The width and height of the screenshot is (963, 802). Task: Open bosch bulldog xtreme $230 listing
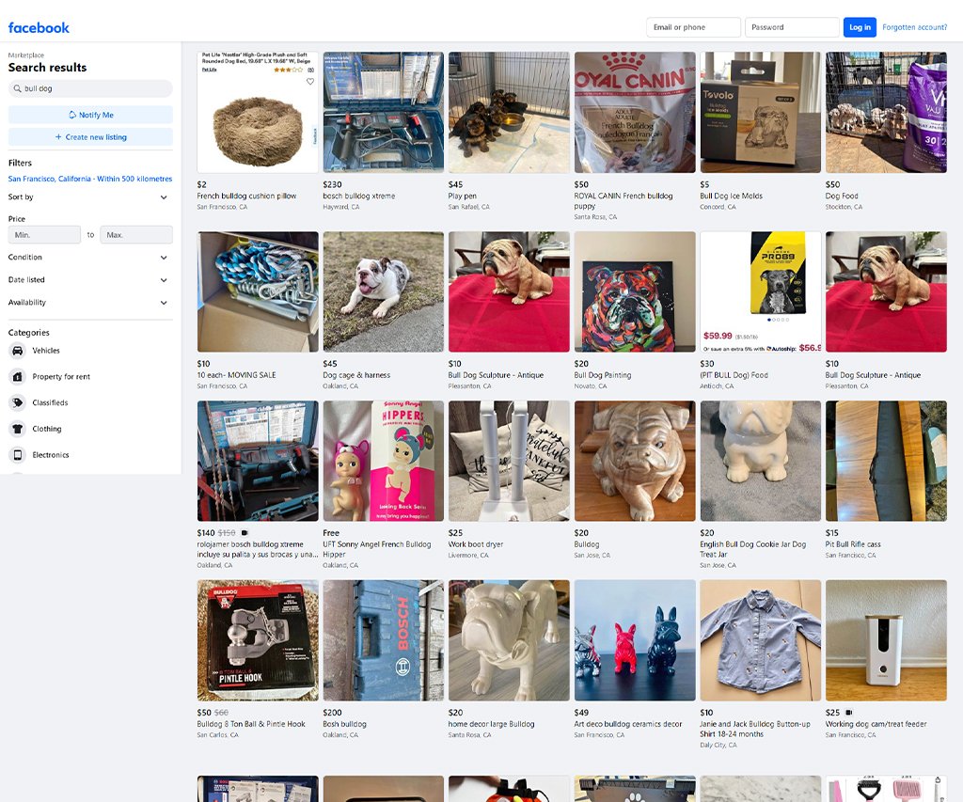[x=384, y=113]
